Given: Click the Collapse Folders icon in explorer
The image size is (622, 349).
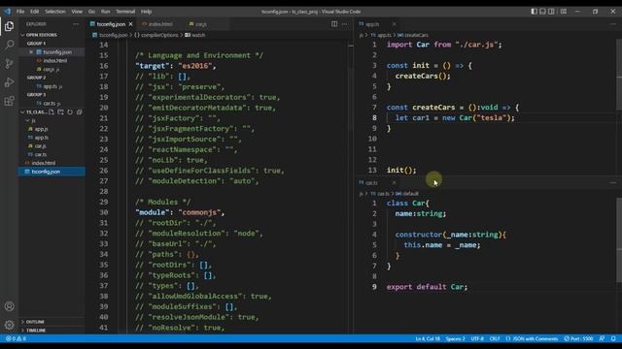Looking at the screenshot, I should (x=79, y=112).
